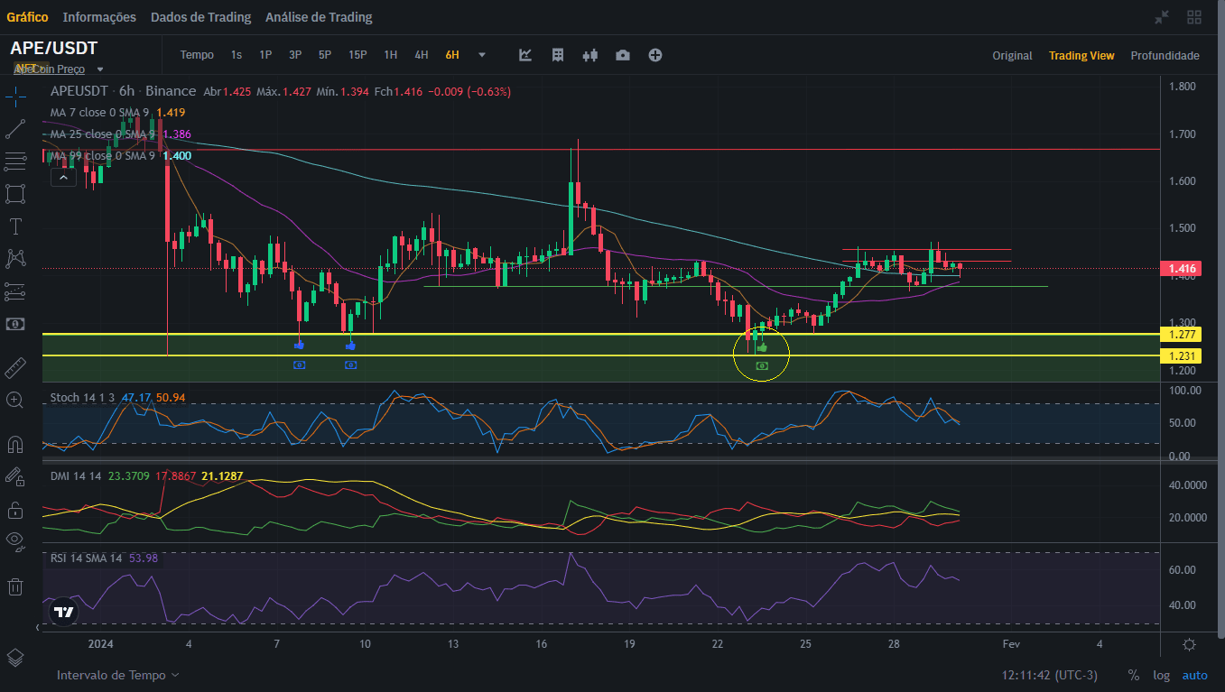The width and height of the screenshot is (1225, 692).
Task: Open the zoom-in magnifier tool
Action: point(15,400)
